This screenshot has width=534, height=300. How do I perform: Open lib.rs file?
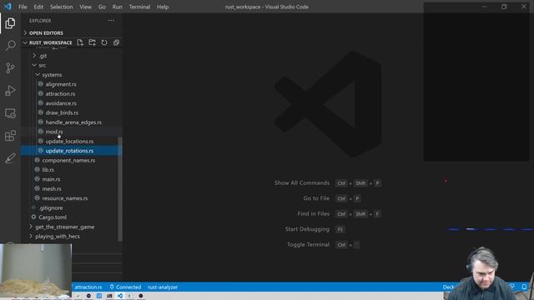(48, 170)
